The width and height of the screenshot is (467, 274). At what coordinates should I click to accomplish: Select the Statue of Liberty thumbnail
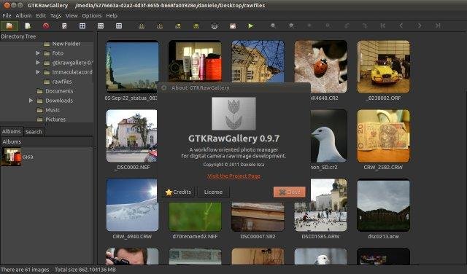click(132, 66)
